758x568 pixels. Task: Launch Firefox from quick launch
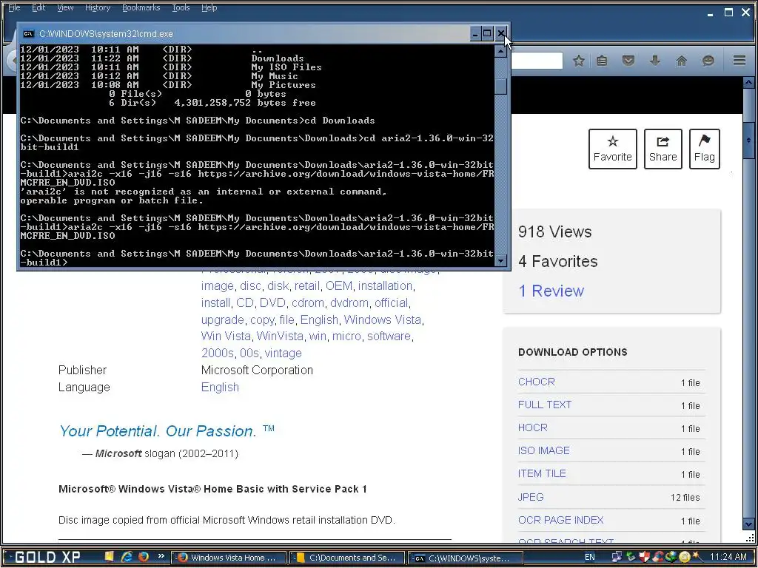(144, 556)
